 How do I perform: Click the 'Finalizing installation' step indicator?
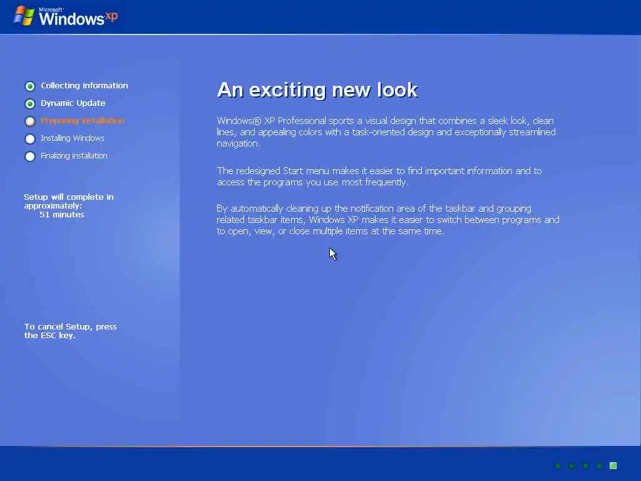click(30, 156)
